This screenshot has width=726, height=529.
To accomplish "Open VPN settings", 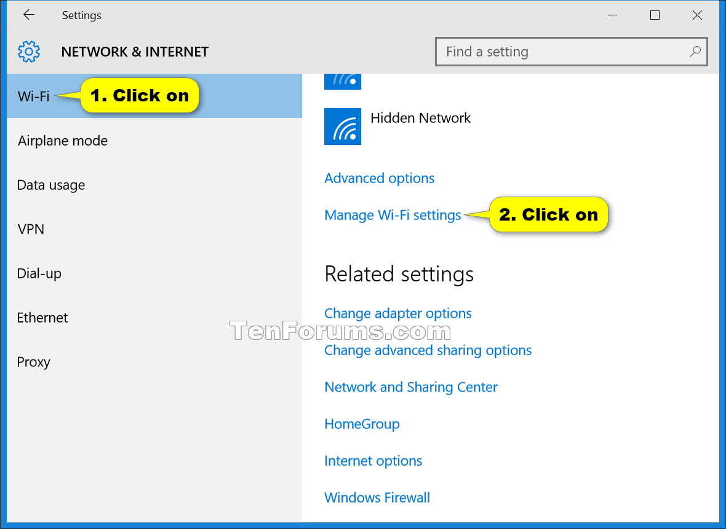I will coord(30,229).
